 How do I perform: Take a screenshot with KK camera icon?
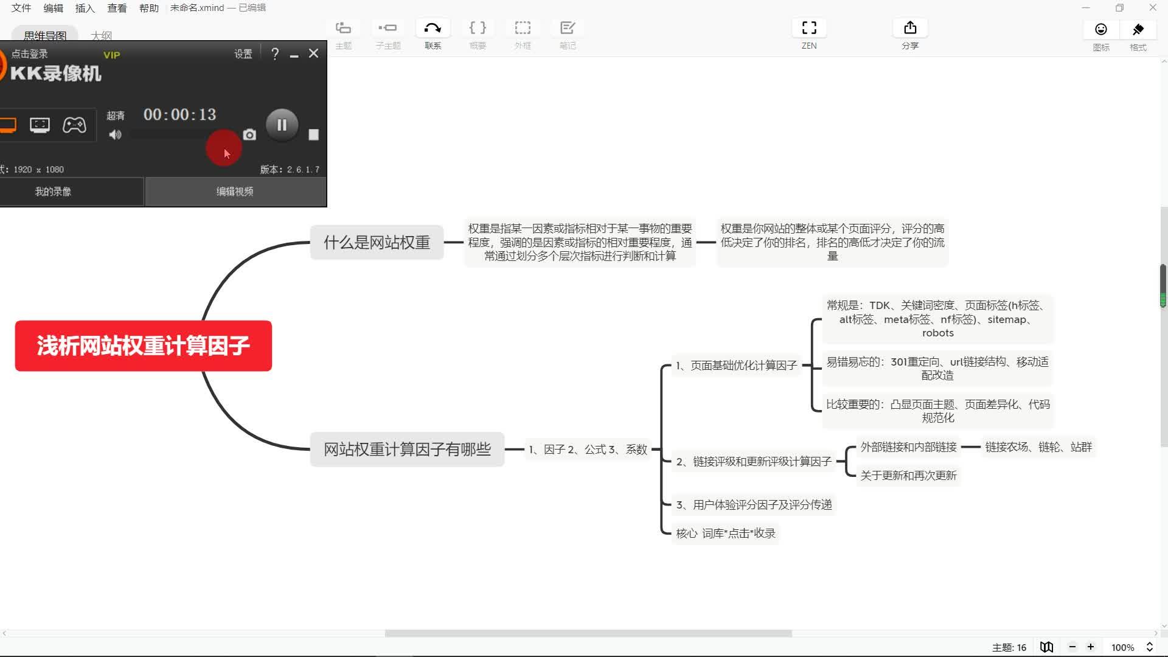point(249,134)
